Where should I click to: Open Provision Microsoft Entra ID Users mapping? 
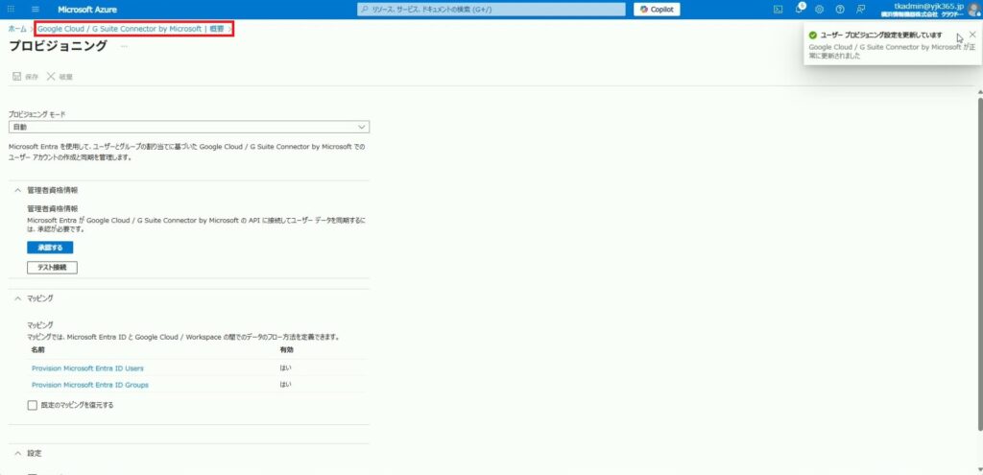pyautogui.click(x=87, y=368)
